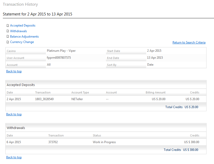Click the Withdrawals Total Credits 'US $ 300.00'
The height and width of the screenshot is (164, 214).
pos(191,150)
